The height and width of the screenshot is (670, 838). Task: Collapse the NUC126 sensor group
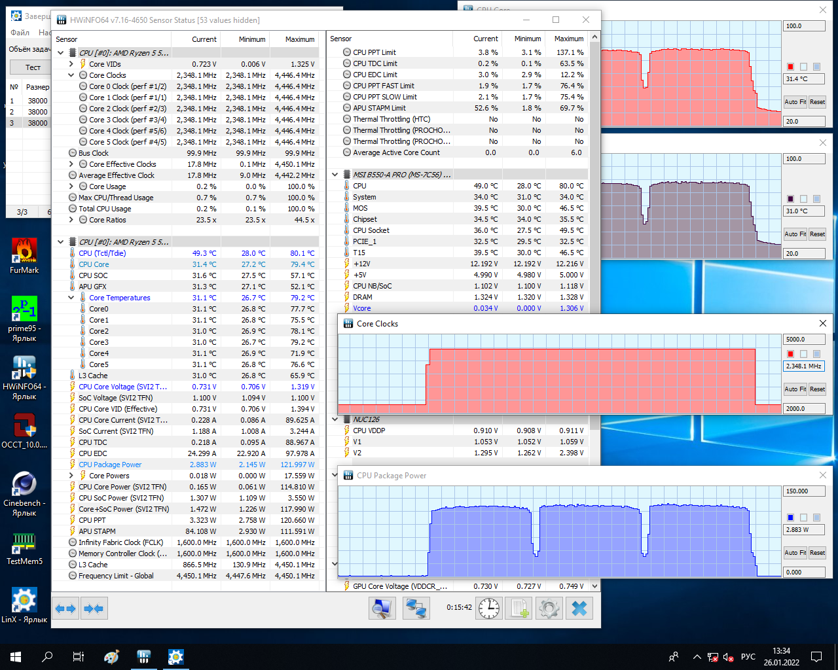pos(335,419)
